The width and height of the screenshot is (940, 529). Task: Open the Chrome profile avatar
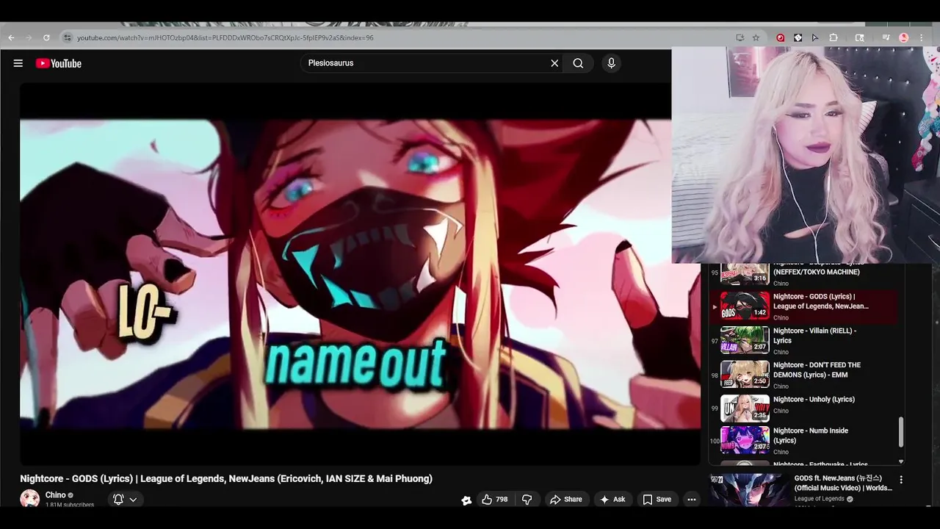[x=904, y=37]
